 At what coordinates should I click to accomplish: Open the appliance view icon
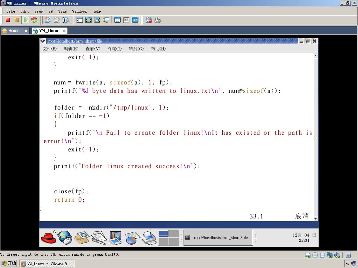pyautogui.click(x=126, y=20)
